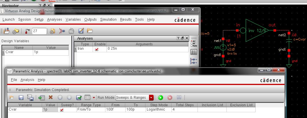307x118 pixels.
Task: Click the add variable green-arrow table icon
Action: pos(42,98)
